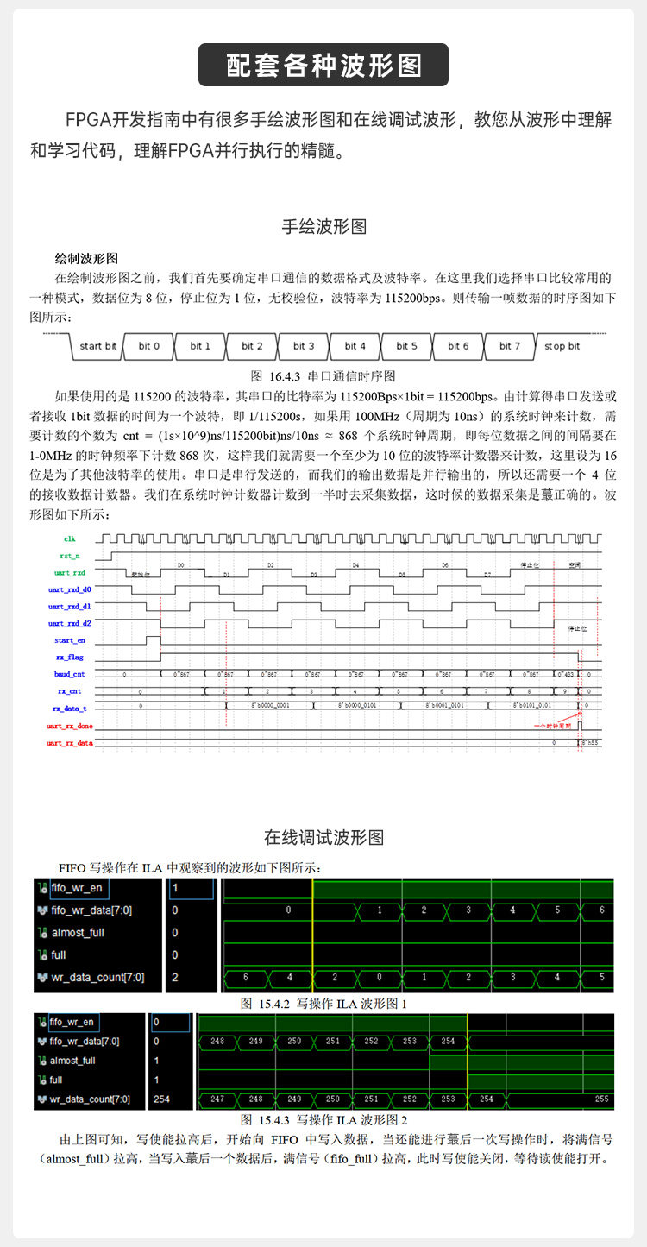Click the fifo_wr_data[7:0] bus icon in ILA waveform 1

[x=41, y=910]
